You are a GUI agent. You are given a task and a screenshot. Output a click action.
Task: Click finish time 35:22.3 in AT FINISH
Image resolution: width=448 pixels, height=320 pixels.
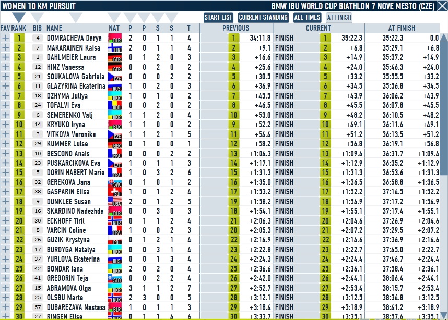[x=393, y=38]
